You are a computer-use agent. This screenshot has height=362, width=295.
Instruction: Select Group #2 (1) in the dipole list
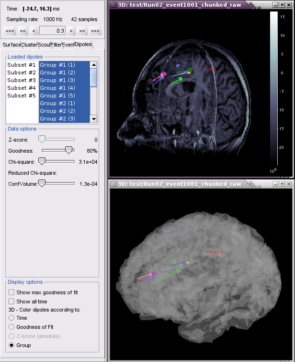point(57,103)
